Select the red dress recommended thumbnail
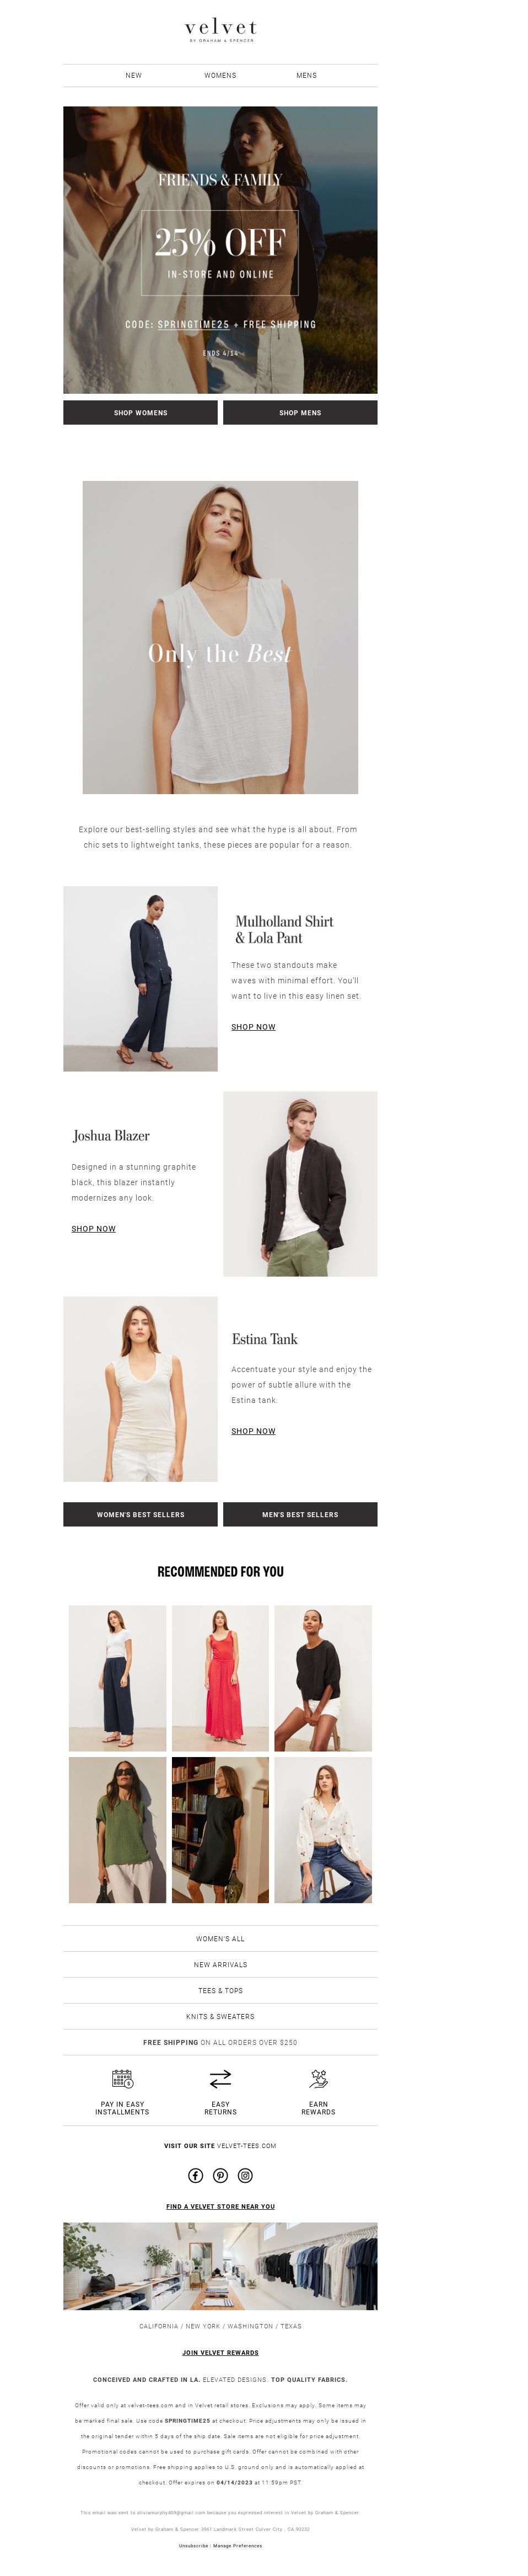Image resolution: width=528 pixels, height=2576 pixels. 220,1678
